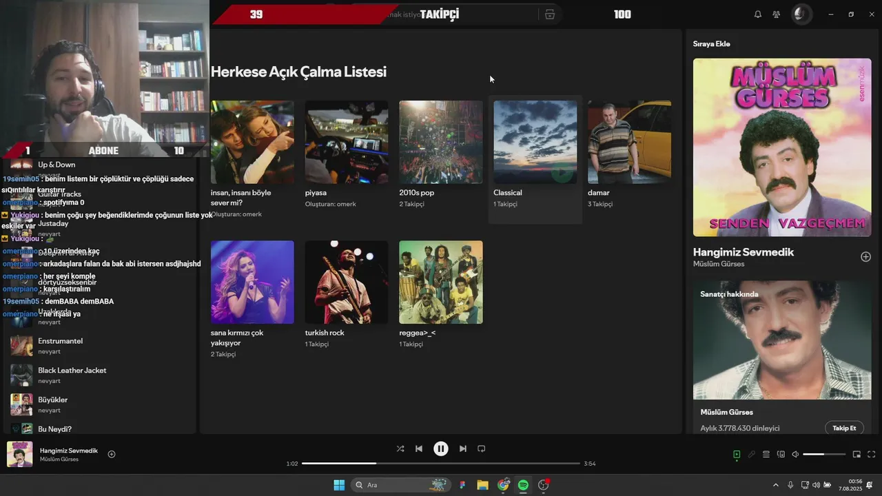Click Müslüm Gürses artist in bottom bar
Viewport: 882px width, 496px height.
[59, 459]
